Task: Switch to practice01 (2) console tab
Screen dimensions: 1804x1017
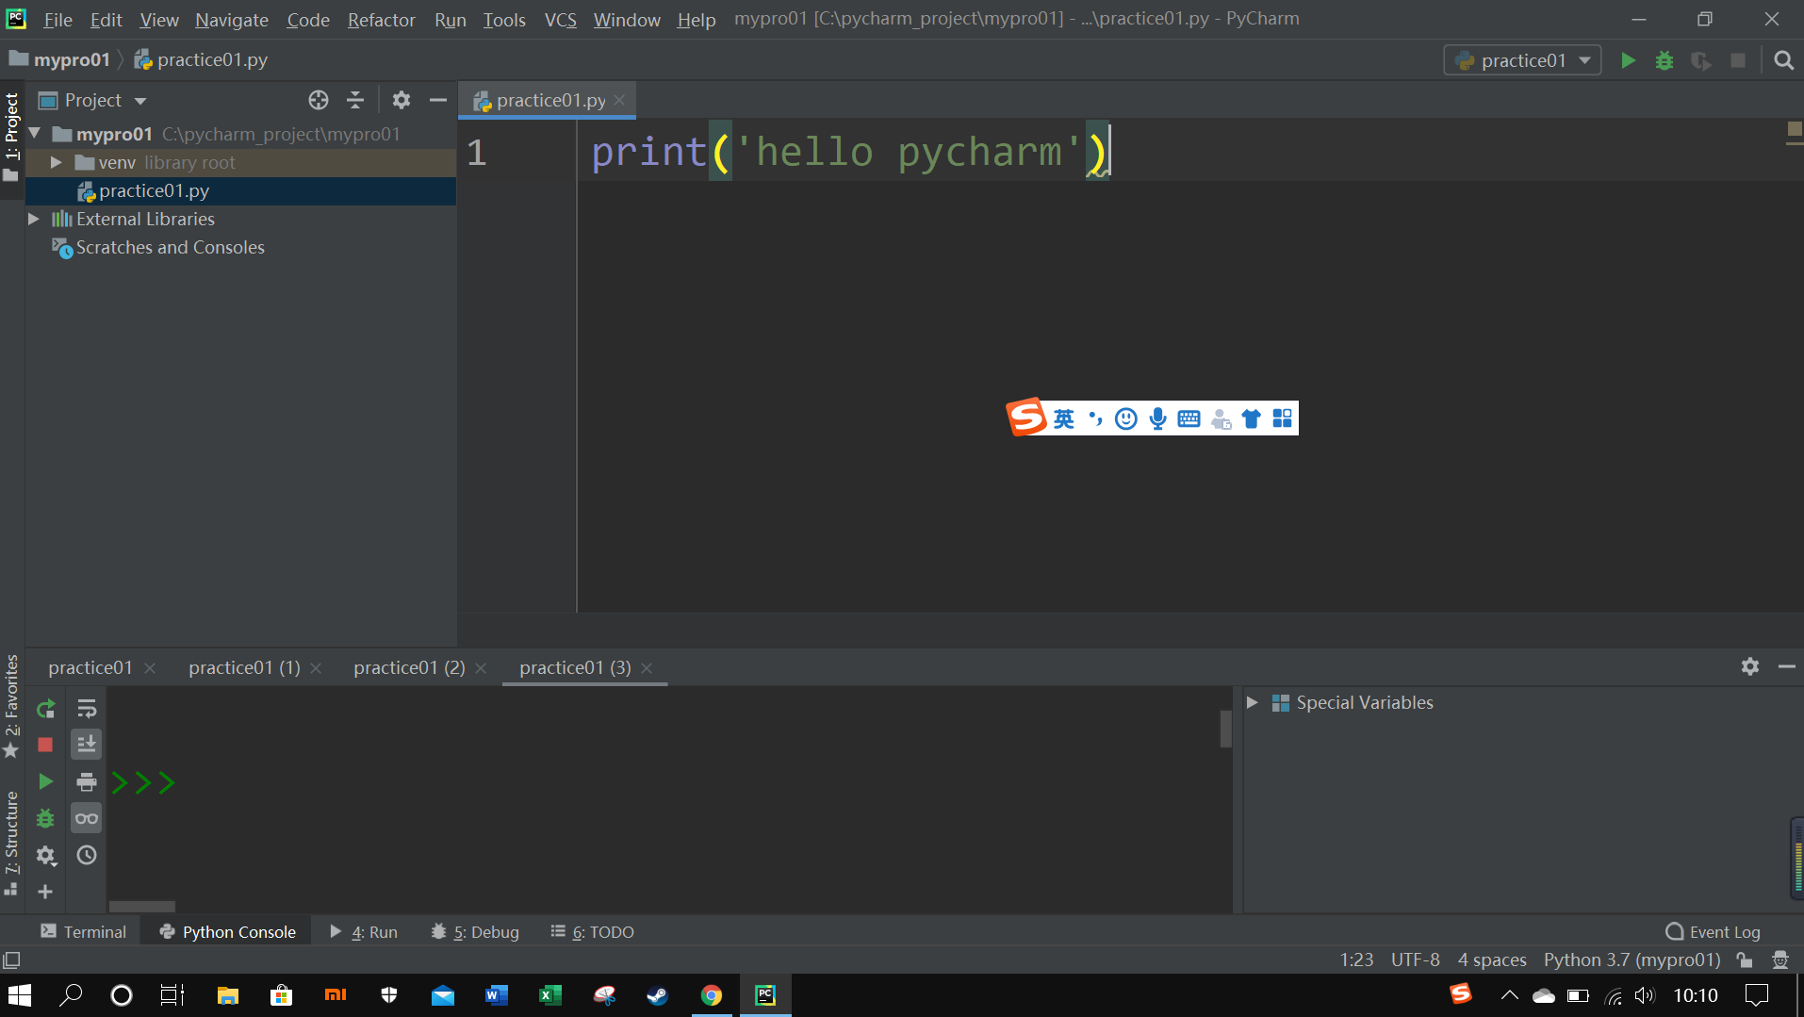Action: coord(409,667)
